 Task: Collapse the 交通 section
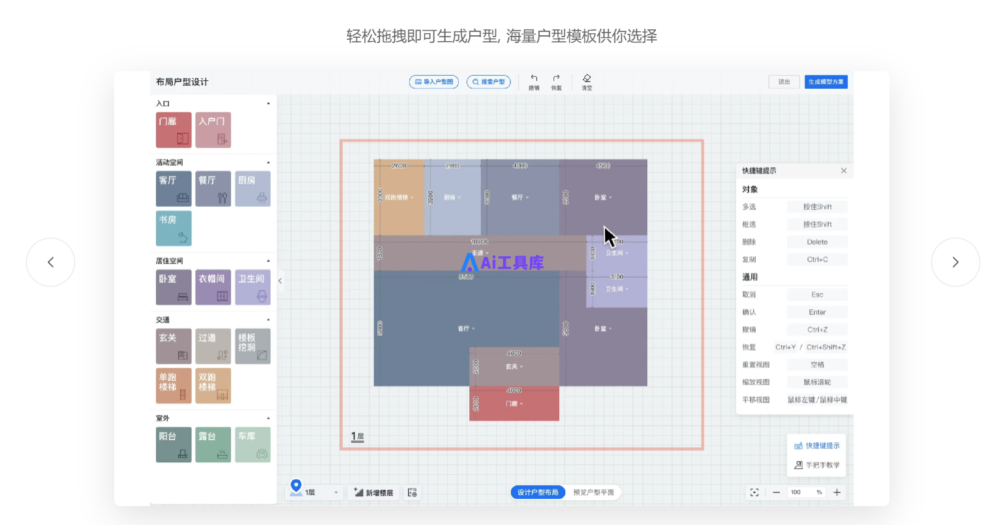[268, 320]
